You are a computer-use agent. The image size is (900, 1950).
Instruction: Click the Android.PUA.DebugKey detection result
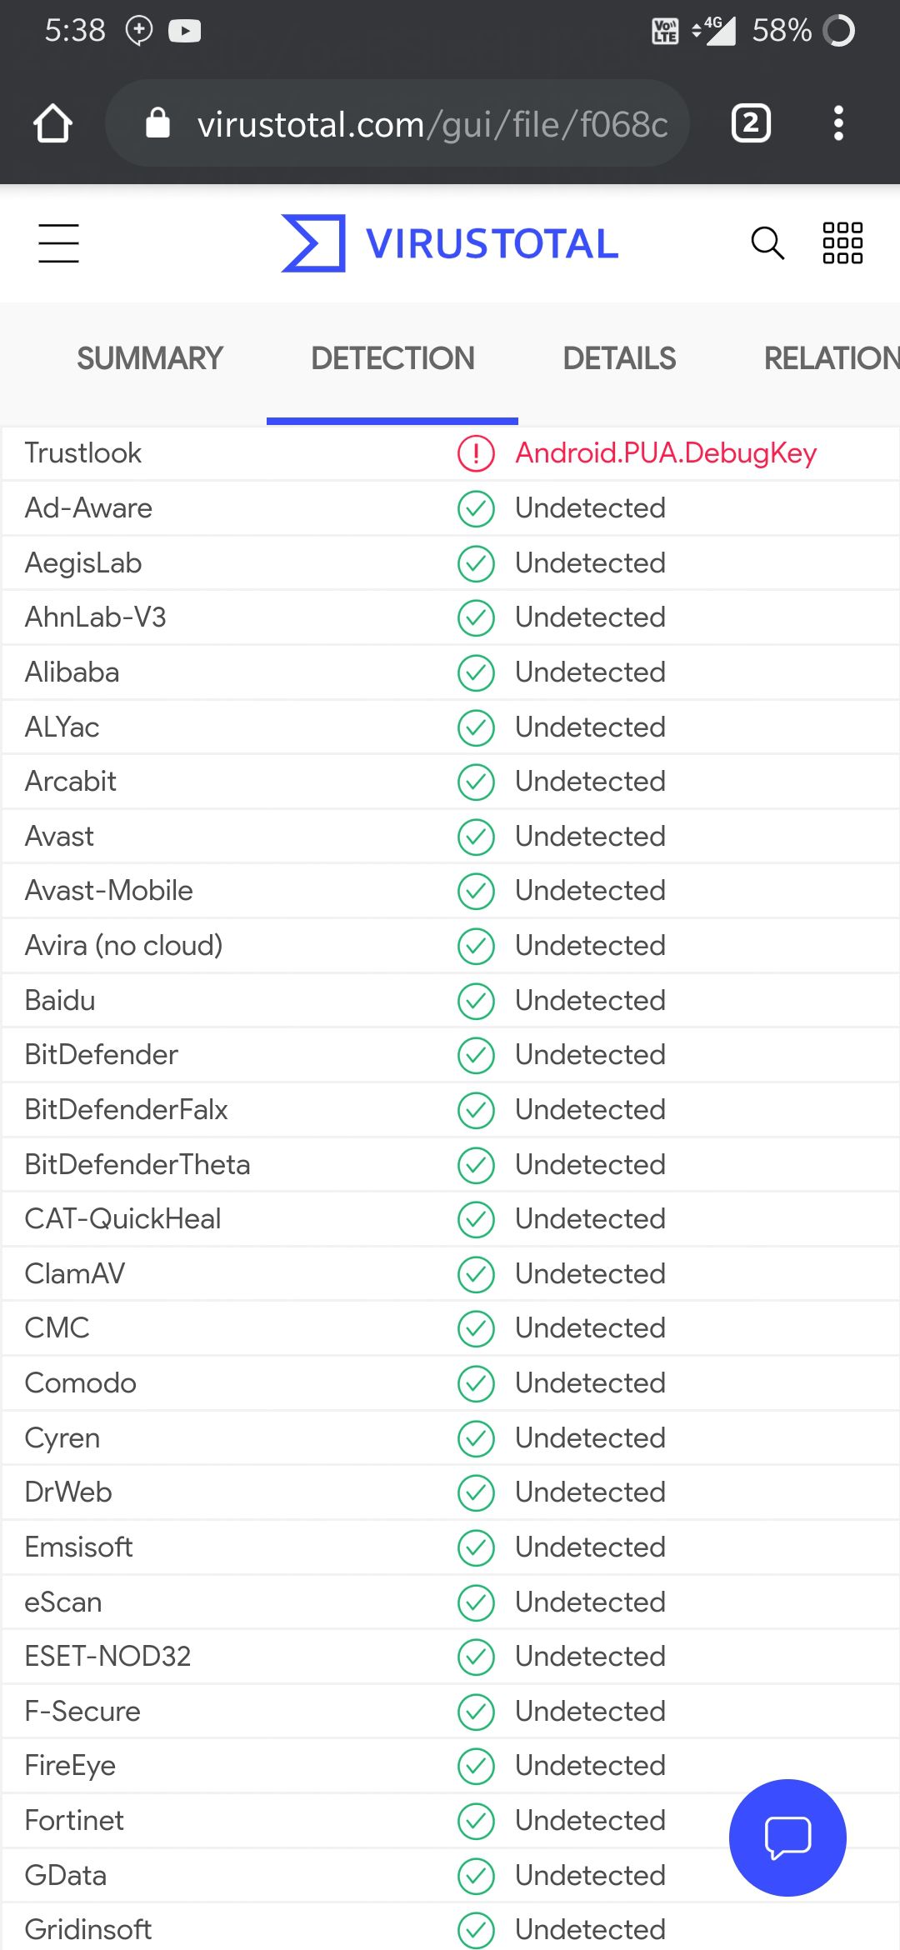(x=666, y=453)
